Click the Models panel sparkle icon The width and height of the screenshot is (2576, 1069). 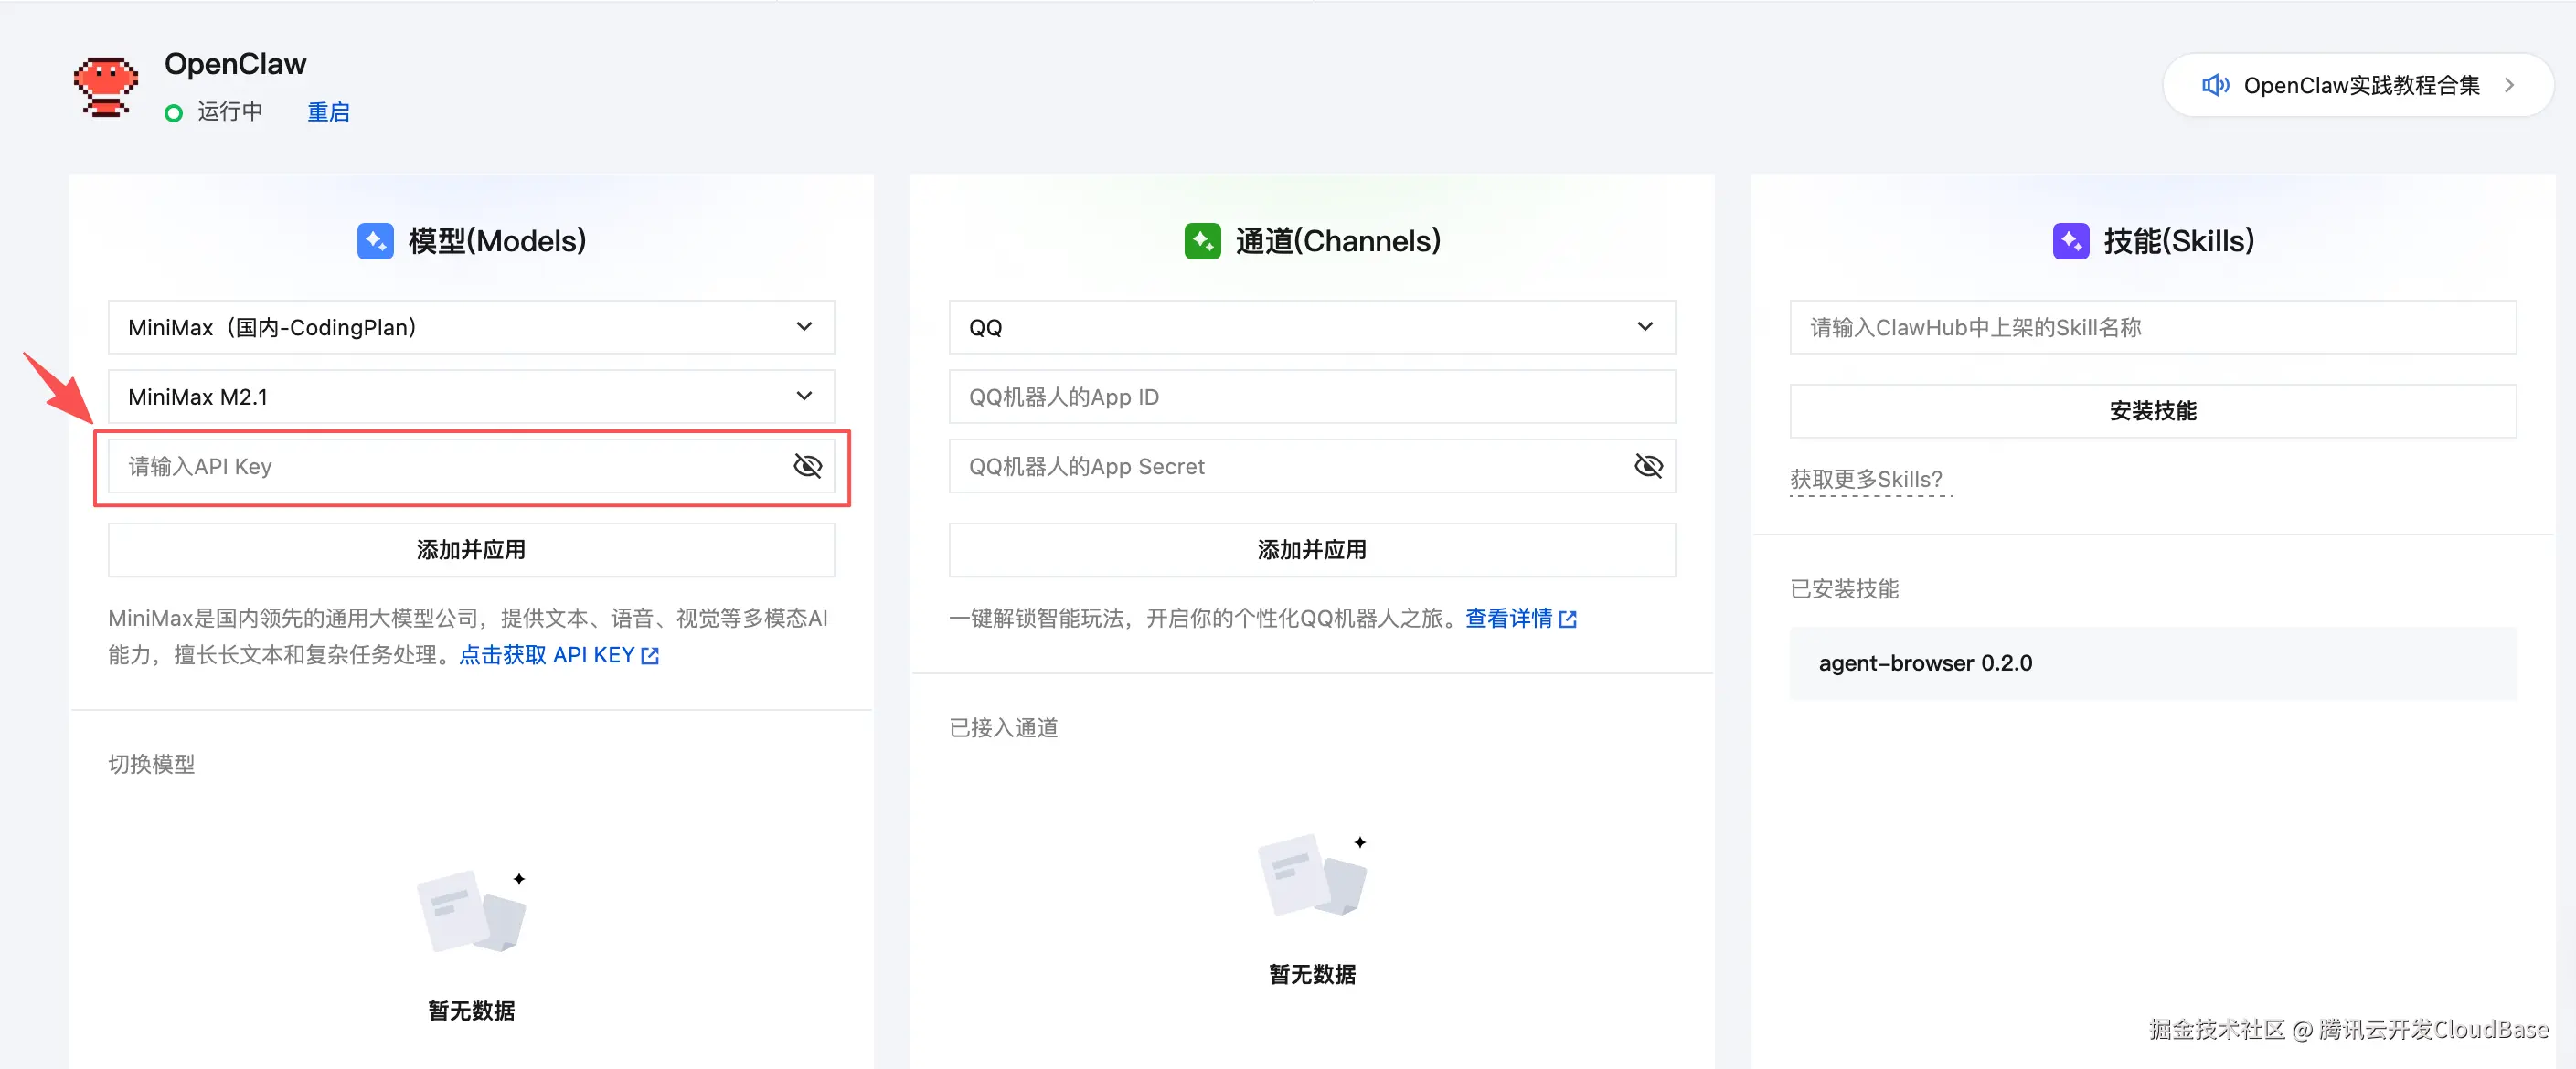click(x=375, y=241)
